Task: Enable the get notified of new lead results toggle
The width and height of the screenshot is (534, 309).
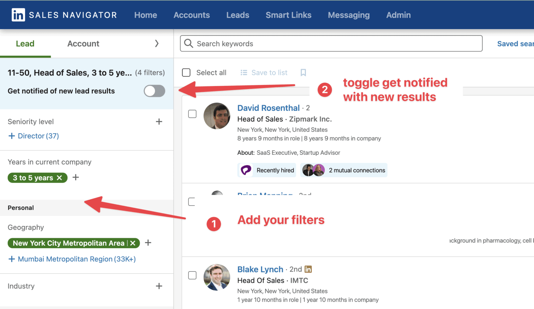Action: (x=154, y=91)
